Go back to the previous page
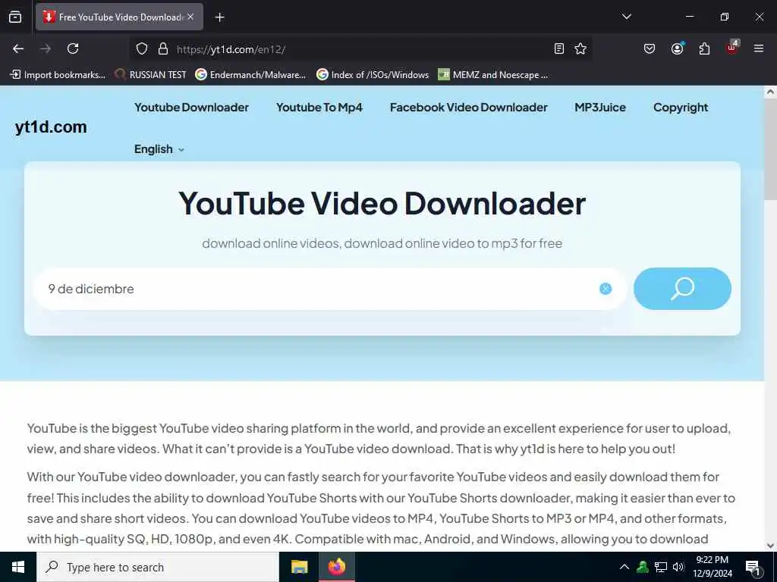777x582 pixels. coord(18,48)
